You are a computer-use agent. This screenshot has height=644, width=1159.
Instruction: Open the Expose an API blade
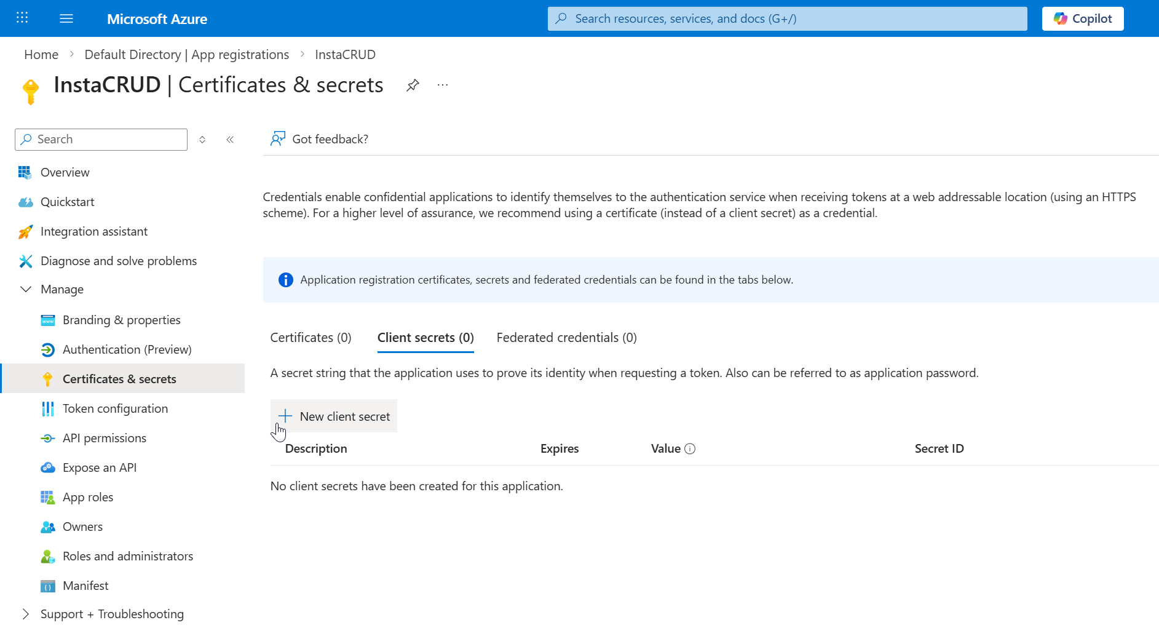tap(100, 467)
